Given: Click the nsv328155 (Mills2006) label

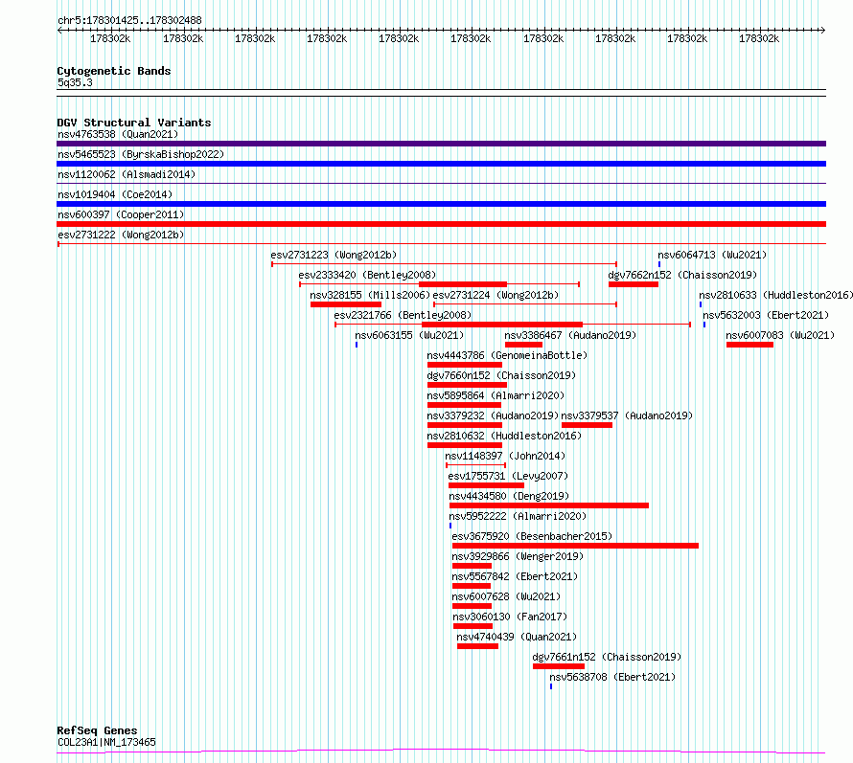Looking at the screenshot, I should [370, 295].
